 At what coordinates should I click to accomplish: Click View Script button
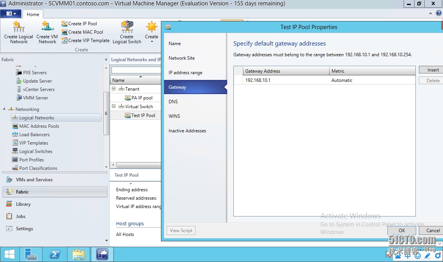click(181, 230)
